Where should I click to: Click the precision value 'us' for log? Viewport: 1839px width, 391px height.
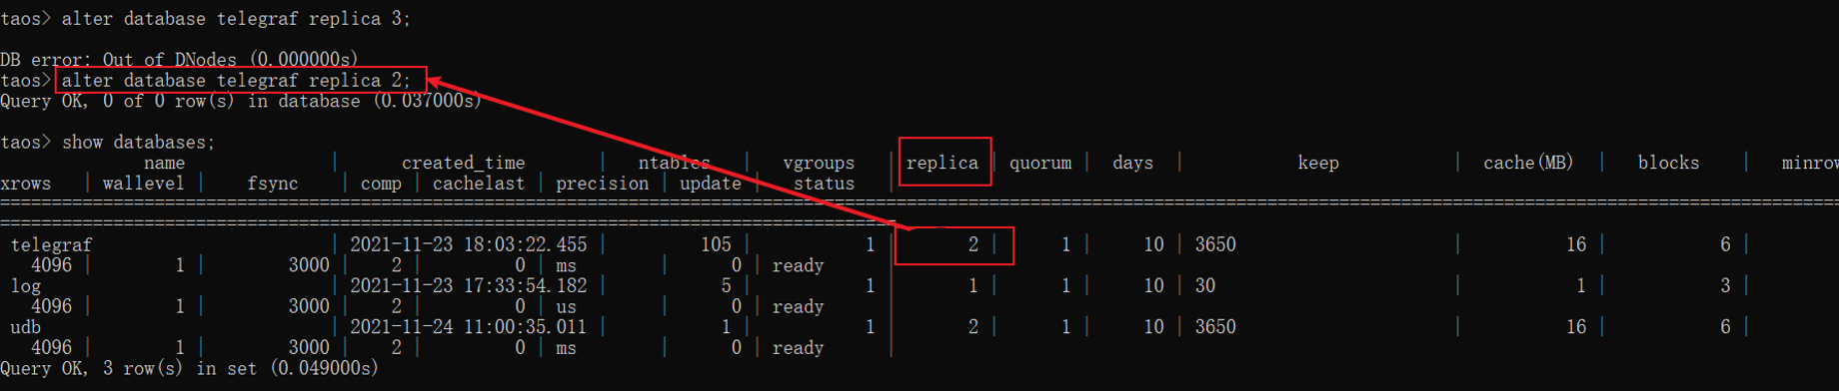pyautogui.click(x=566, y=307)
